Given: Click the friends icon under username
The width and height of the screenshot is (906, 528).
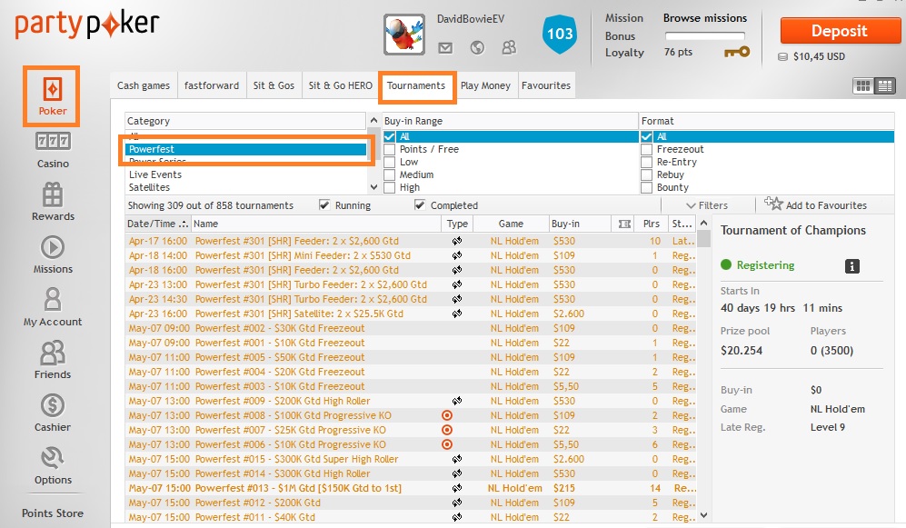Looking at the screenshot, I should pyautogui.click(x=509, y=47).
